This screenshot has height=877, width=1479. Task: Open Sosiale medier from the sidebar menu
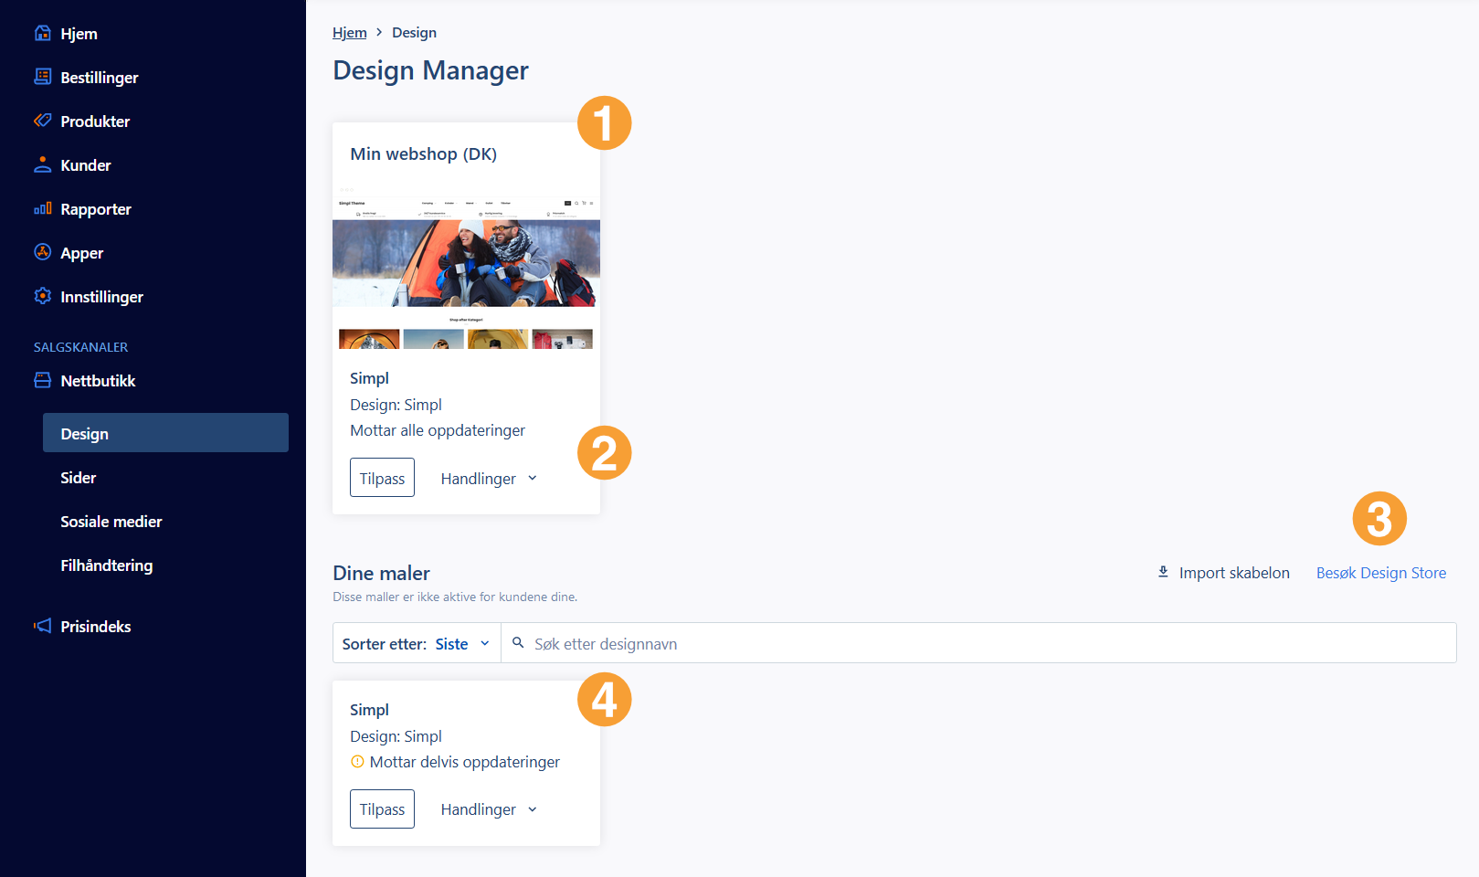111,521
